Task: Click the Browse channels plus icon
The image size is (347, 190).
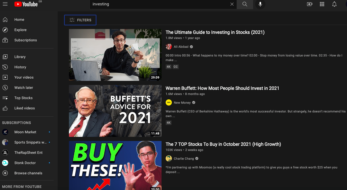Action: point(5,173)
